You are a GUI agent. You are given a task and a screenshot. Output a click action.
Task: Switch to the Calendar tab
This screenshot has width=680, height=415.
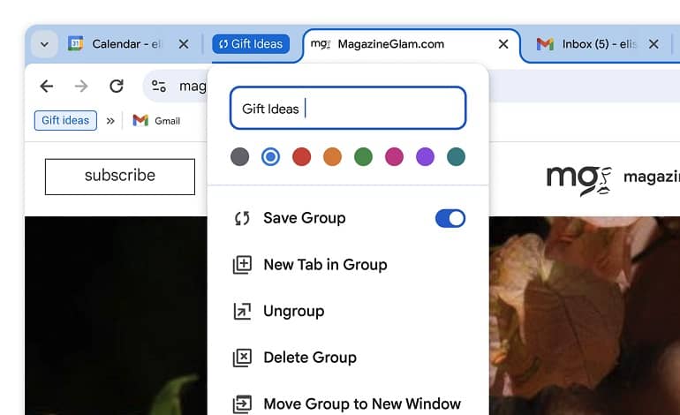point(115,44)
